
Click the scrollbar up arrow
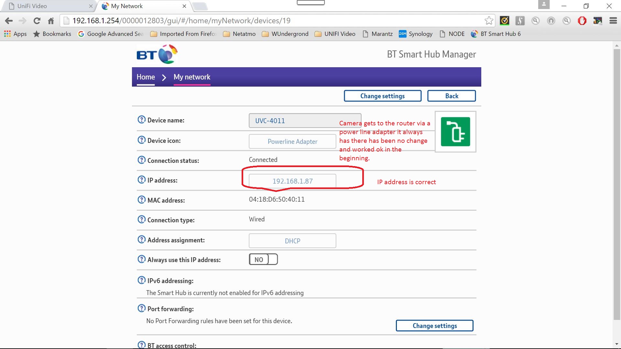point(617,46)
